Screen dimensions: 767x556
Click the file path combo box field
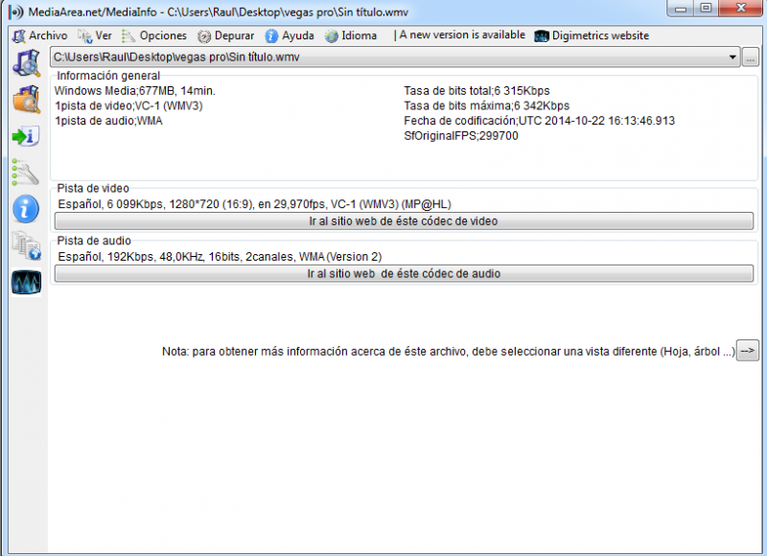(x=395, y=58)
